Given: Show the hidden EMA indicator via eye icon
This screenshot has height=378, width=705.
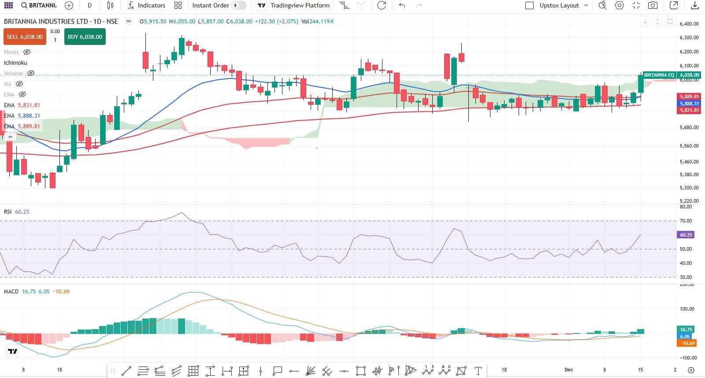Looking at the screenshot, I should coord(22,94).
